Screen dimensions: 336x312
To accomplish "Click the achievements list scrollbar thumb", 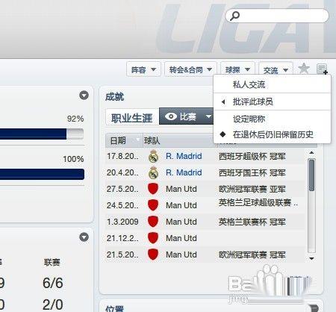I will click(311, 175).
